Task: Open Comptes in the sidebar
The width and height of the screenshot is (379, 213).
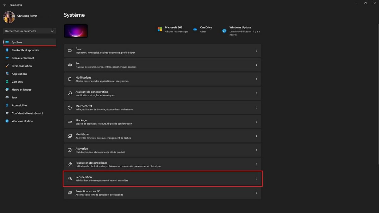Action: click(x=30, y=82)
